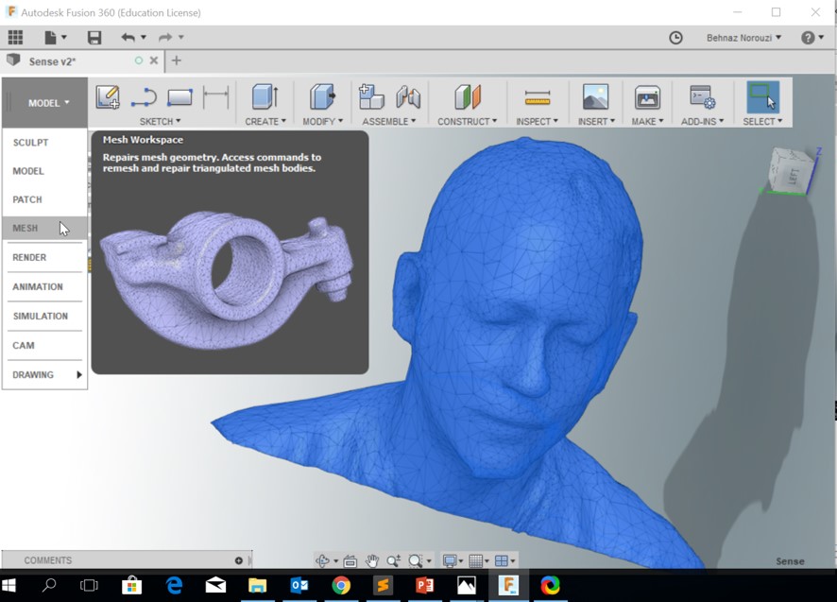This screenshot has height=602, width=837.
Task: Open Microsoft Edge from taskbar
Action: pos(174,585)
